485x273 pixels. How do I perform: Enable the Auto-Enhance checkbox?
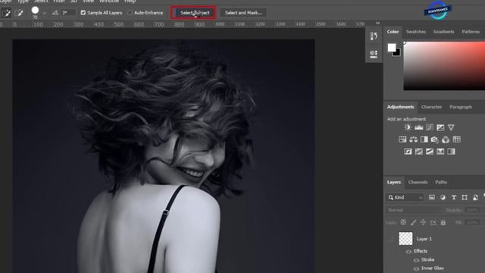tap(130, 13)
